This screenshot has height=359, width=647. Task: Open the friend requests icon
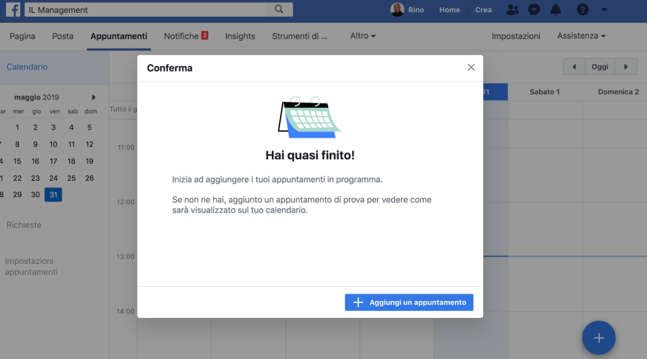point(513,10)
